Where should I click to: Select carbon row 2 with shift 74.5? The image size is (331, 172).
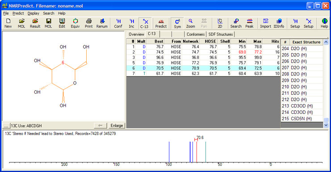point(203,52)
